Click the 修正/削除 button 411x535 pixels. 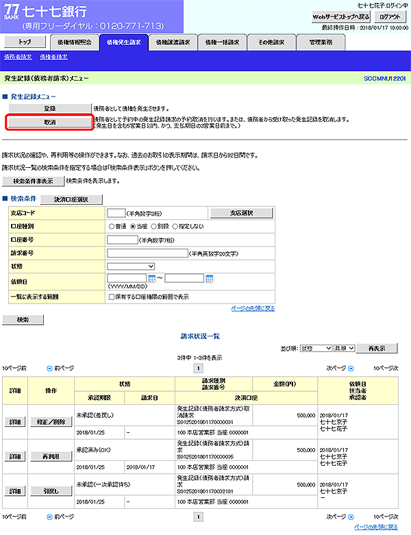tap(51, 422)
